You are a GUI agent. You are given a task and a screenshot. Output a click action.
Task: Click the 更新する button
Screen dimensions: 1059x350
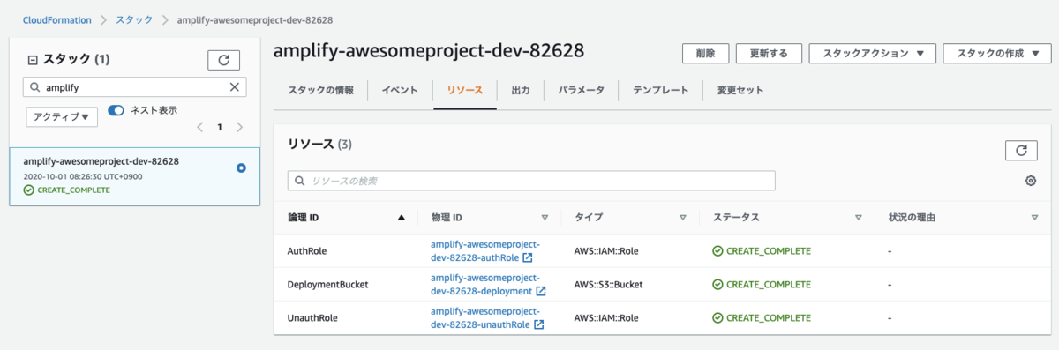(x=769, y=53)
